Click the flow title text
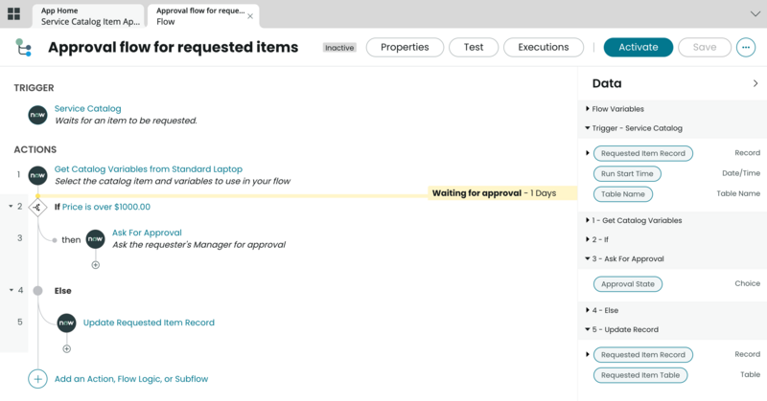The image size is (767, 401). coord(174,48)
